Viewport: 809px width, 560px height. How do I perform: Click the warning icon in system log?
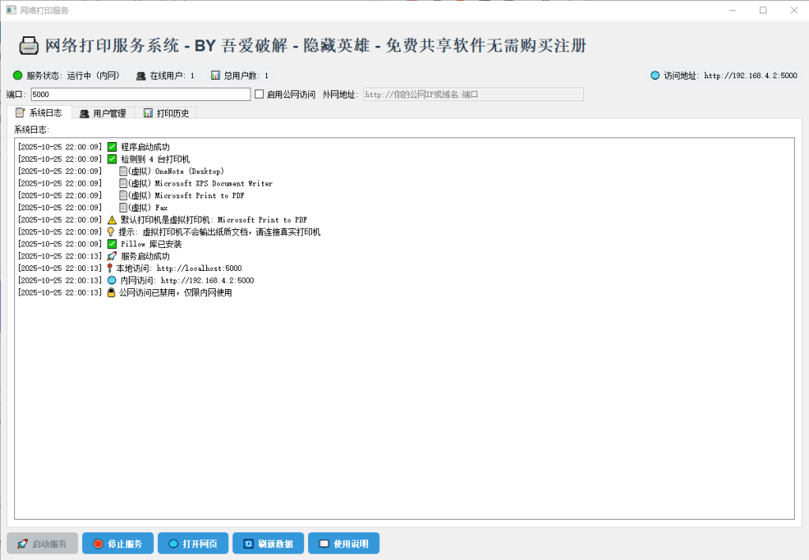coord(111,220)
